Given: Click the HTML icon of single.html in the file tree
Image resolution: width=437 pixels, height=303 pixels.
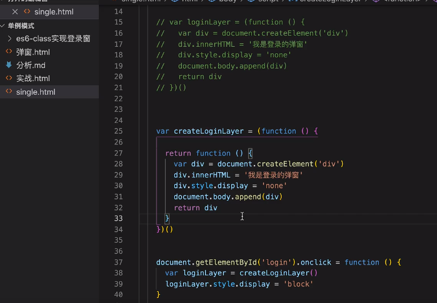Looking at the screenshot, I should [9, 91].
